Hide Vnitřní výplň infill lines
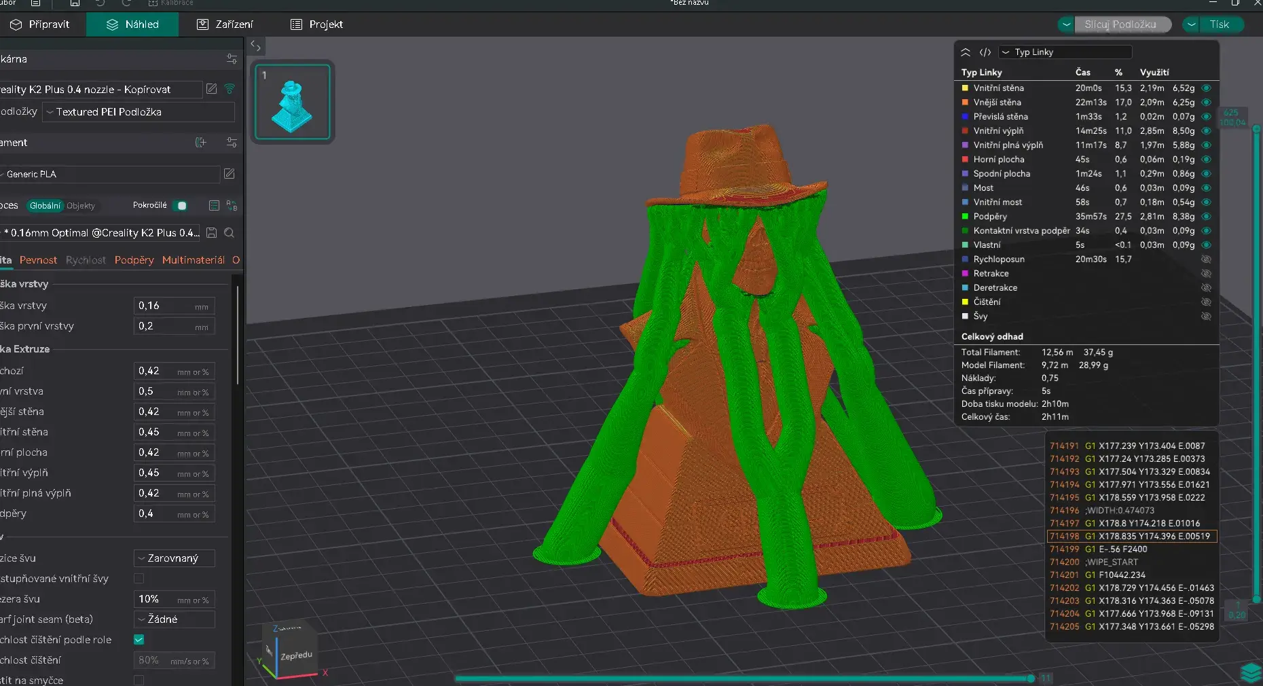 [1206, 131]
